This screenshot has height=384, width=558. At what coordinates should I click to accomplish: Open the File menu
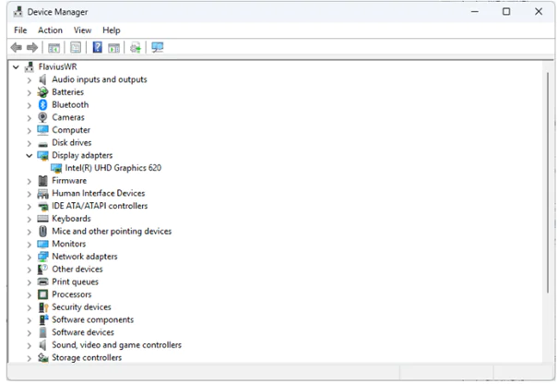point(20,30)
